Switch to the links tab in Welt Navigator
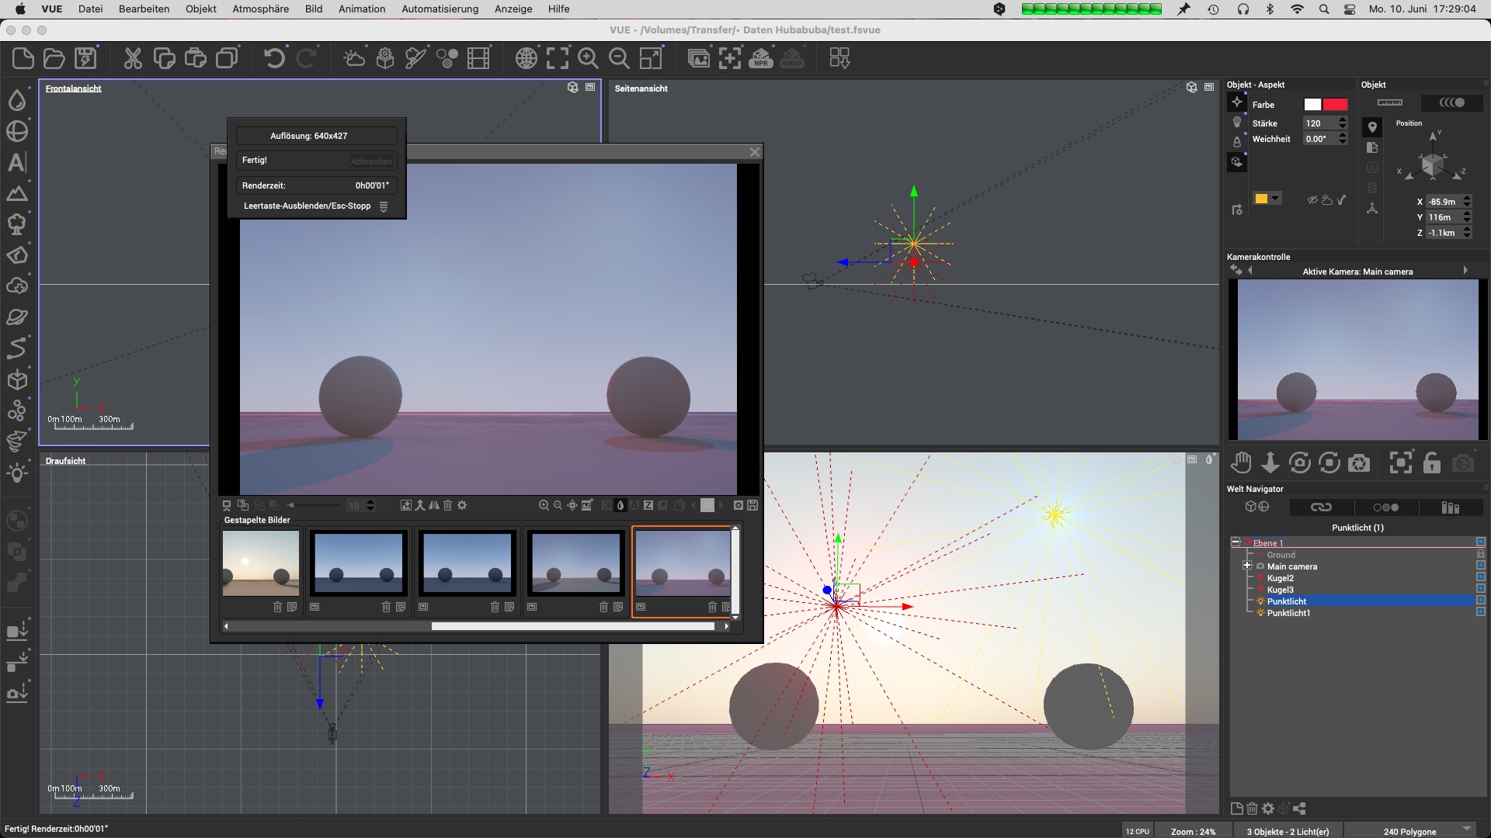The image size is (1491, 838). point(1321,507)
